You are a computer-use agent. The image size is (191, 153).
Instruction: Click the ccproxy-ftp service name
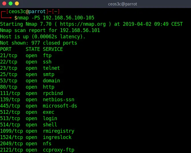tap(59, 150)
